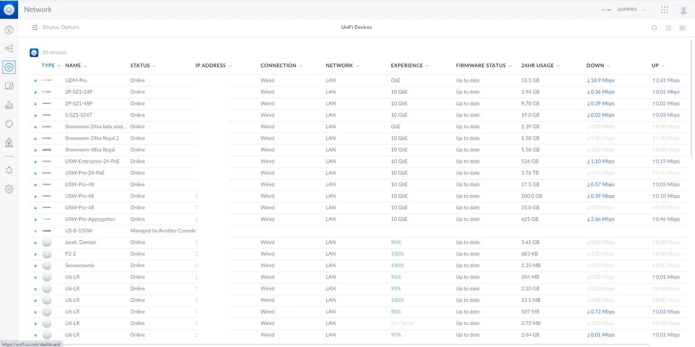Open Display Options

coord(55,27)
